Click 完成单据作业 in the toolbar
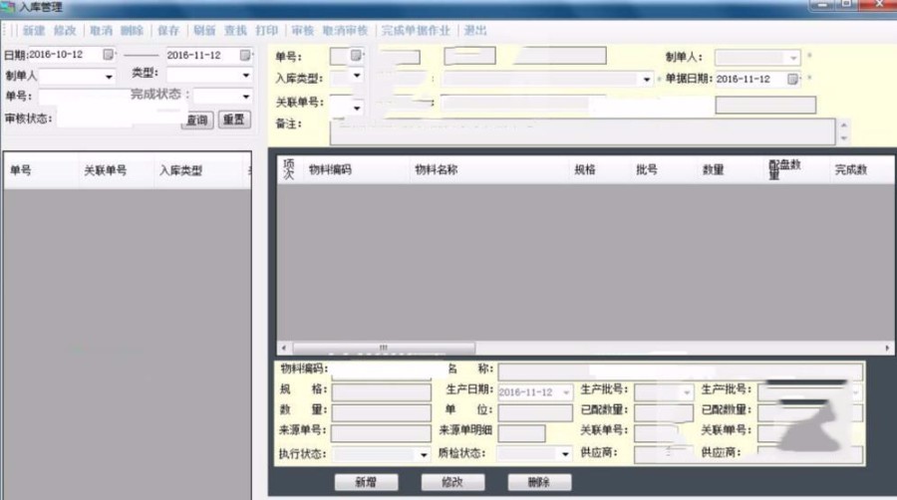 click(416, 31)
